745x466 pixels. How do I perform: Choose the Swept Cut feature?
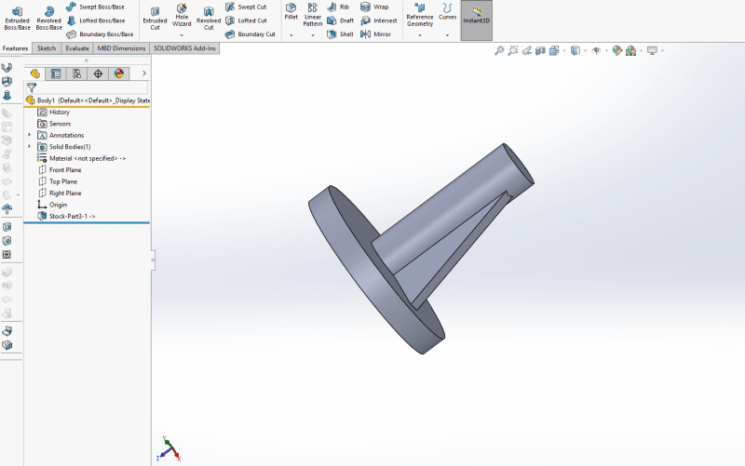tap(246, 7)
